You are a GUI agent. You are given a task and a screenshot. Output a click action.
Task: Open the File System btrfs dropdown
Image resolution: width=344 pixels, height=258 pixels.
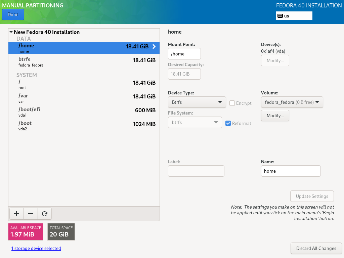tap(195, 122)
